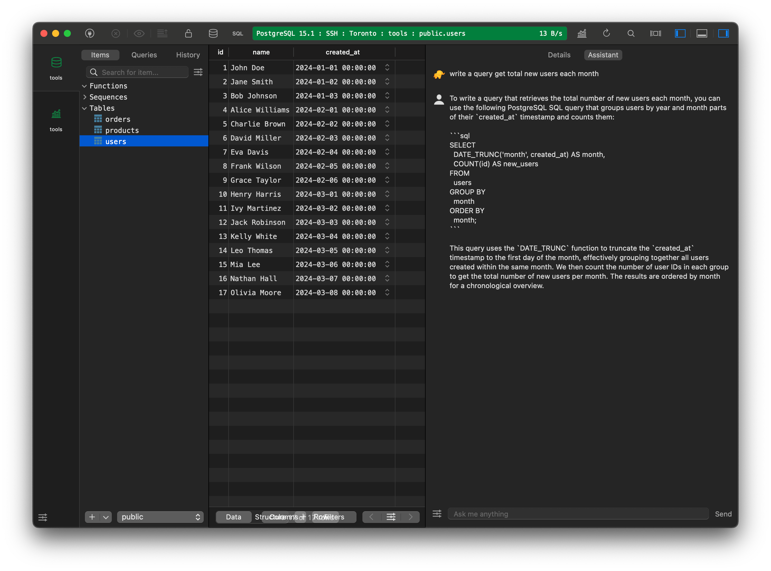Toggle the eye preview icon in toolbar
The height and width of the screenshot is (571, 771).
pos(139,33)
